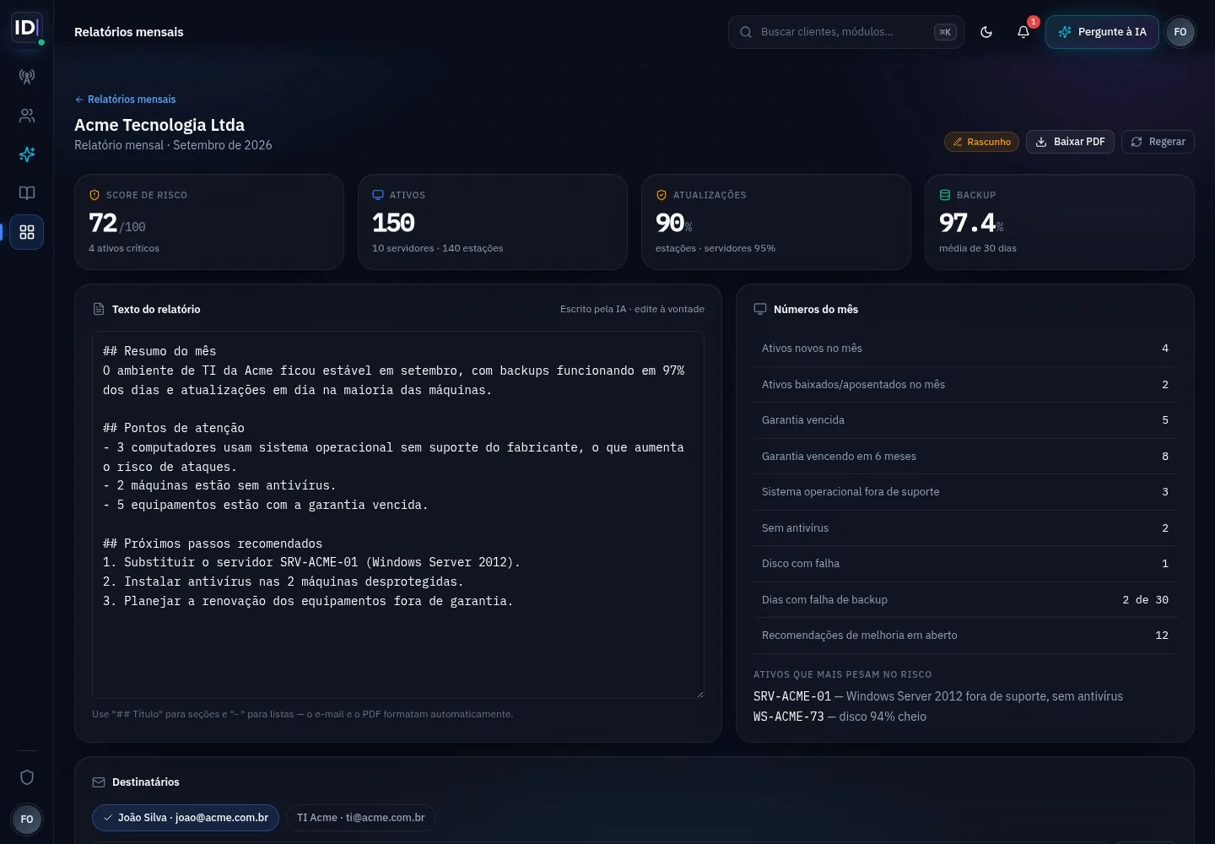Click the Acme Tecnologia Ltda heading

pyautogui.click(x=159, y=125)
